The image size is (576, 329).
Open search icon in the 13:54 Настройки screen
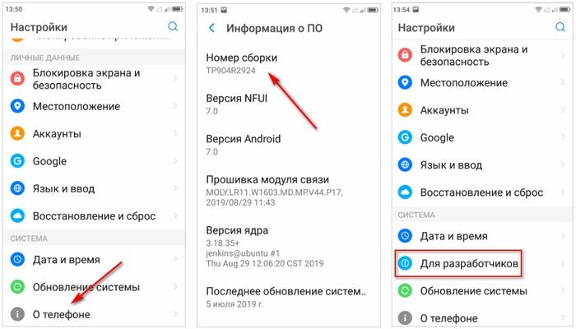pyautogui.click(x=560, y=27)
